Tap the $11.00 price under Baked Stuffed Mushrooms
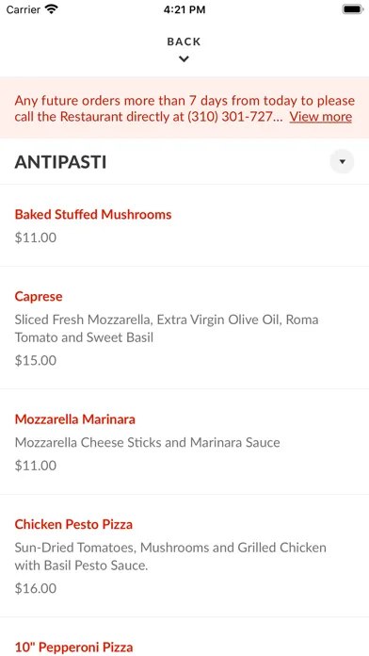The width and height of the screenshot is (369, 656). 36,238
